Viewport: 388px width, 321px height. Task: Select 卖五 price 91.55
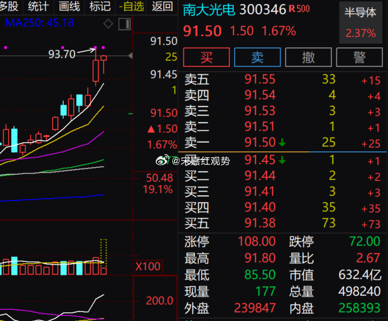[x=260, y=80]
